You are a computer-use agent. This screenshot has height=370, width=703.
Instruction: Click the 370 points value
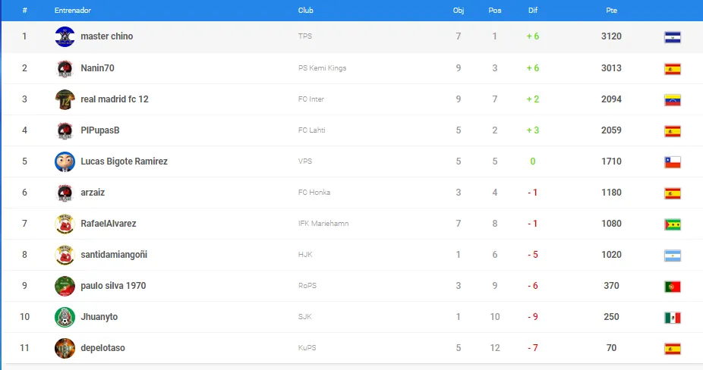pyautogui.click(x=612, y=286)
